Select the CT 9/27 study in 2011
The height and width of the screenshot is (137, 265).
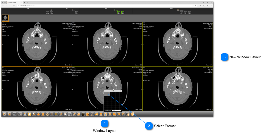77,13
